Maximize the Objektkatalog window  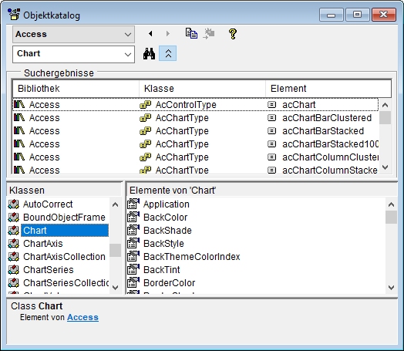(x=358, y=15)
